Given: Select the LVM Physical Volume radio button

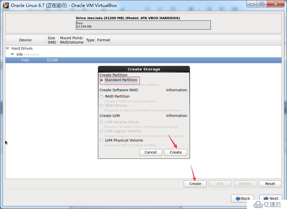Looking at the screenshot, I should pos(101,140).
